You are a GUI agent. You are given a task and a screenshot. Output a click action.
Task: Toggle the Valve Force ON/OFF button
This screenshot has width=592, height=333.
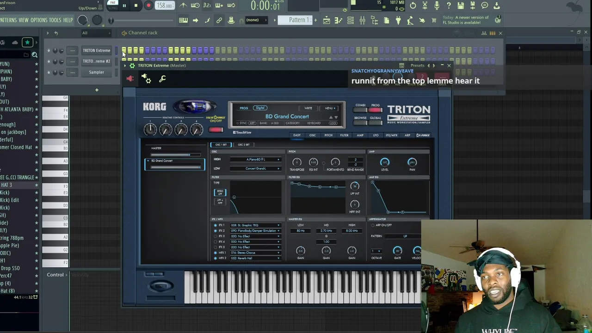[x=216, y=129]
